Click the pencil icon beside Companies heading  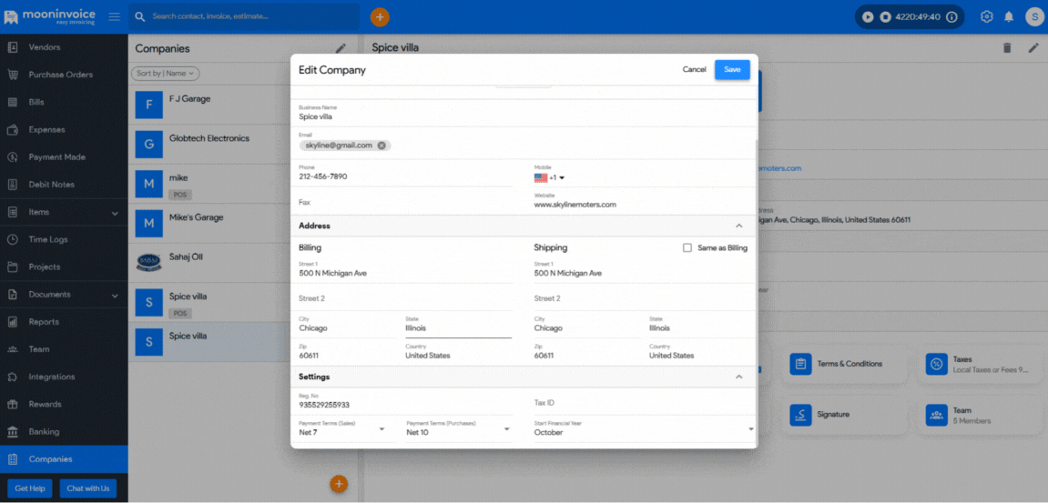[x=341, y=48]
